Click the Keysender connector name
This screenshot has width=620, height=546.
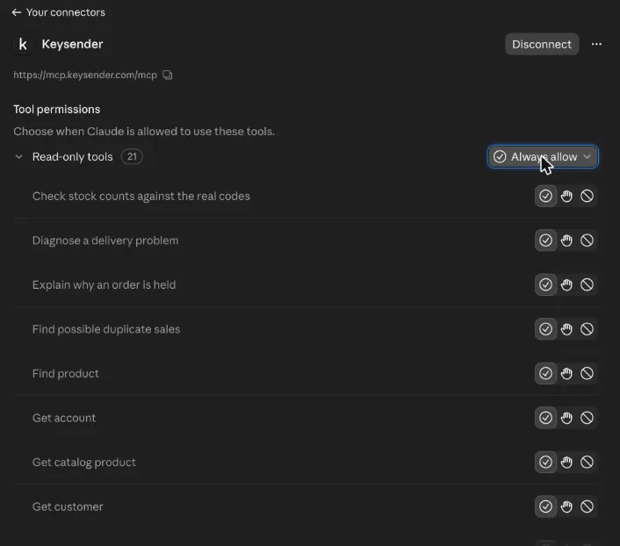click(72, 44)
